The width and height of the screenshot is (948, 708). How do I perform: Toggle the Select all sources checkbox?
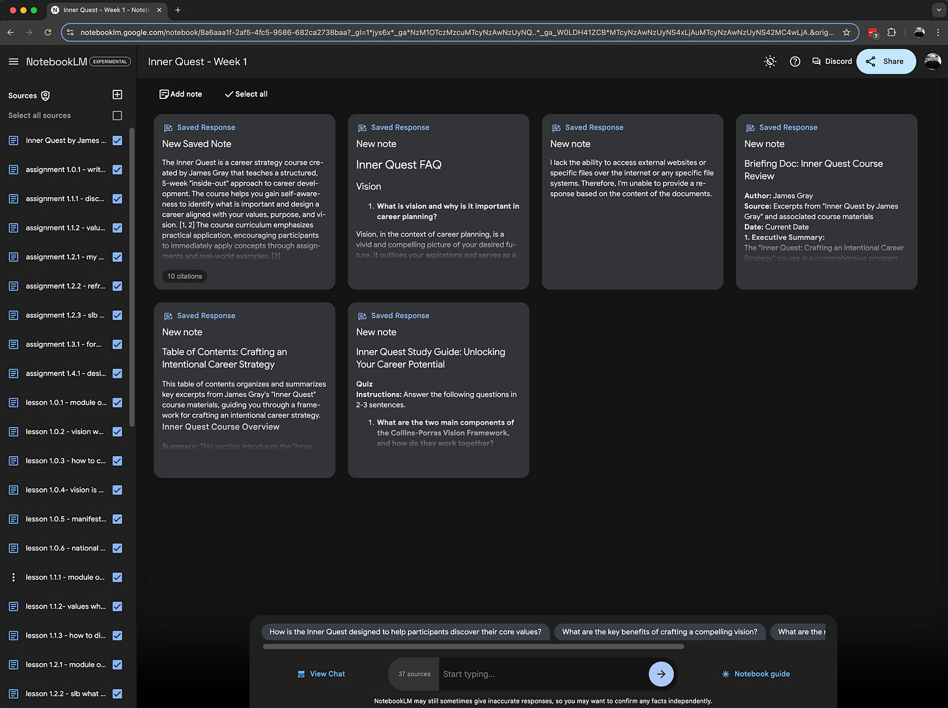117,116
